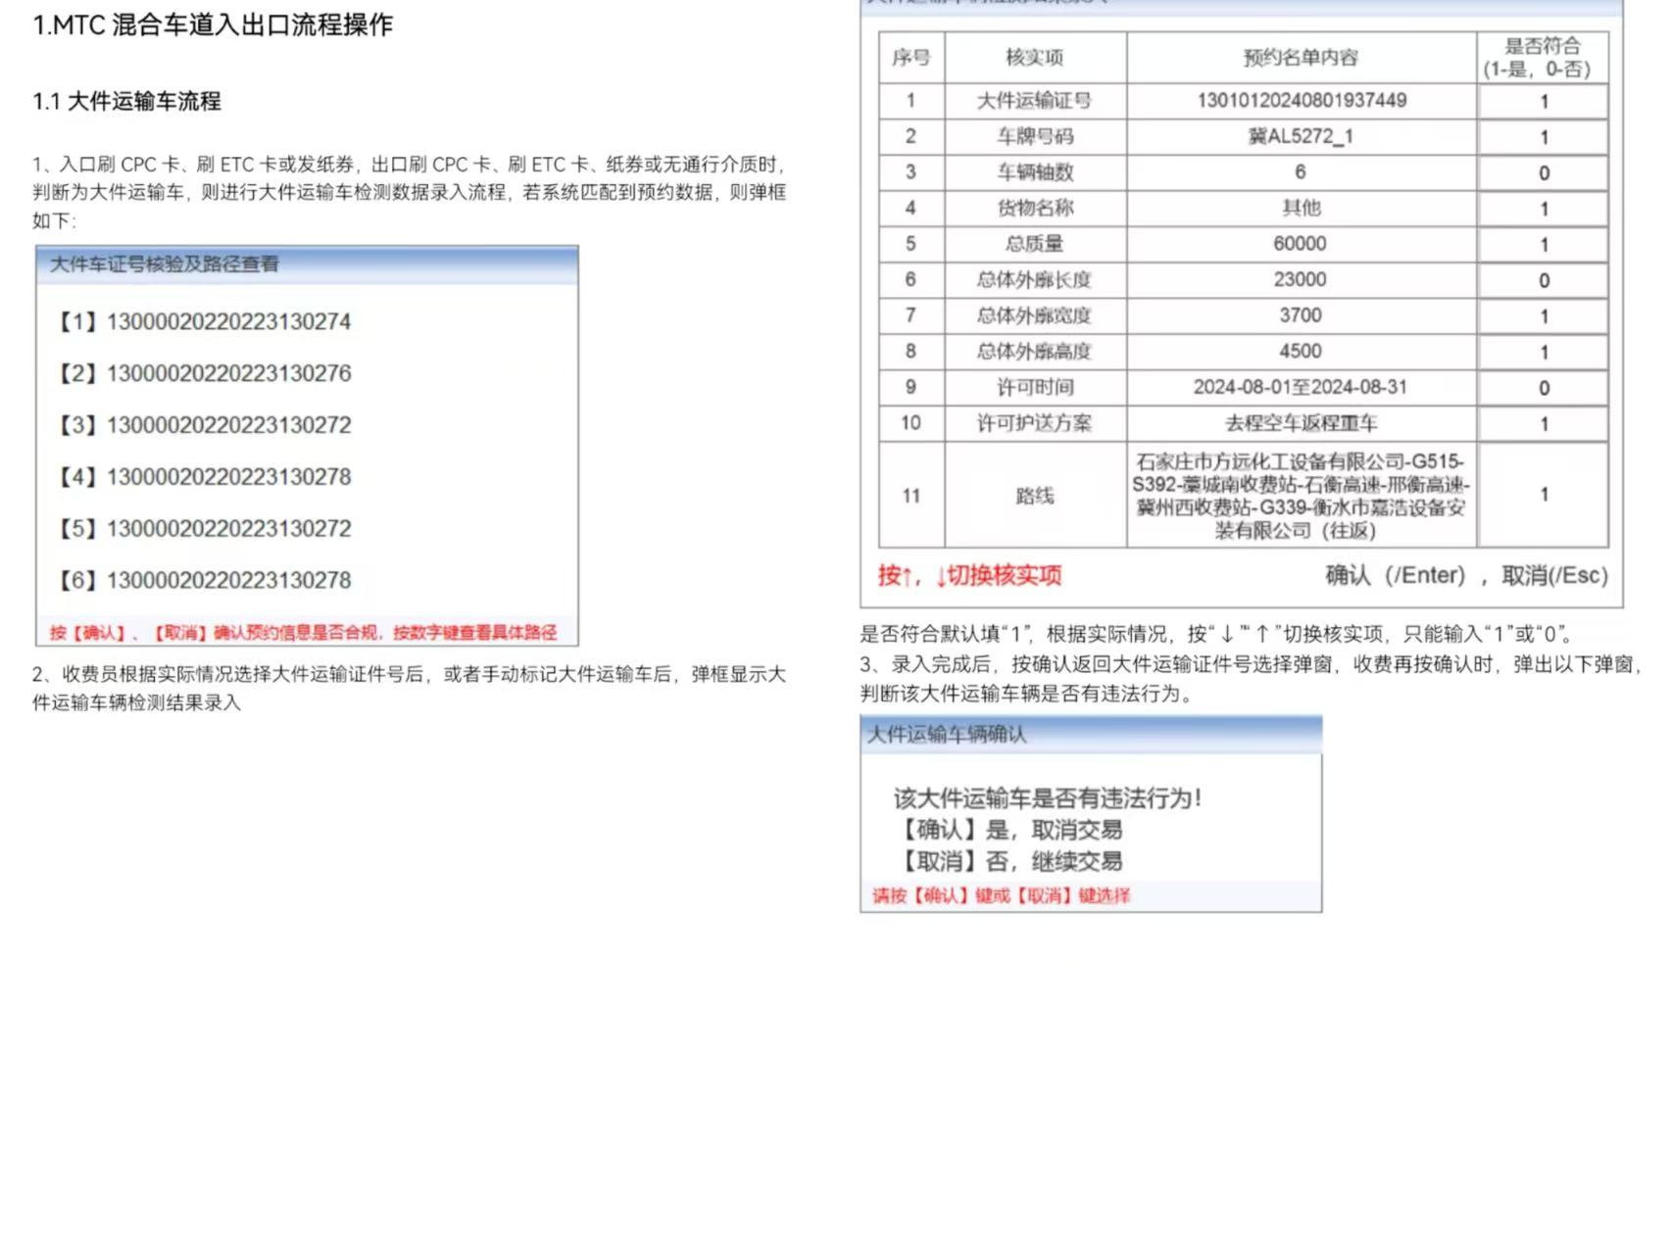Screen dimensions: 1670x1252
Task: Click the "许可护送方案" cell
Action: (1034, 423)
